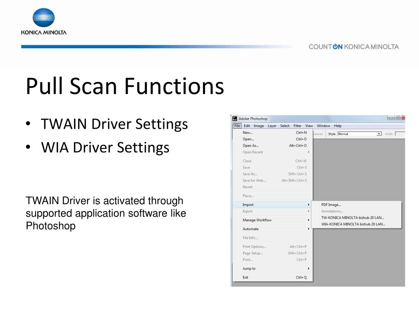This screenshot has width=419, height=314.
Task: Choose Save As... menu entry
Action: click(x=273, y=174)
